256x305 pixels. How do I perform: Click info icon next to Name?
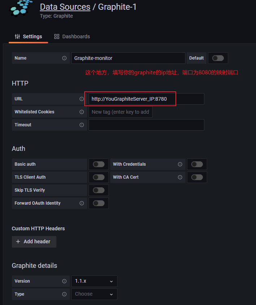64,58
